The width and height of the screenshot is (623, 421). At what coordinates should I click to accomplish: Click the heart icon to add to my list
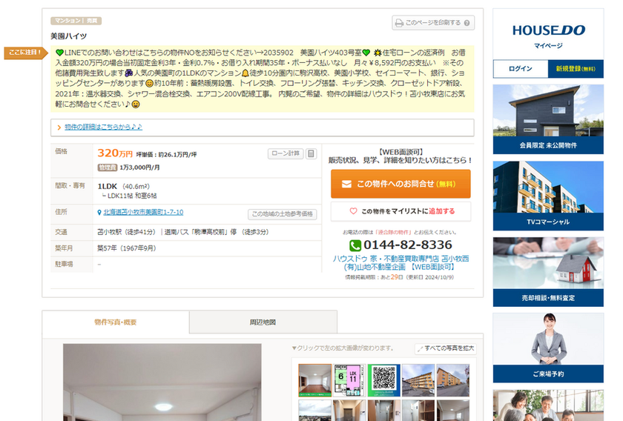click(353, 211)
